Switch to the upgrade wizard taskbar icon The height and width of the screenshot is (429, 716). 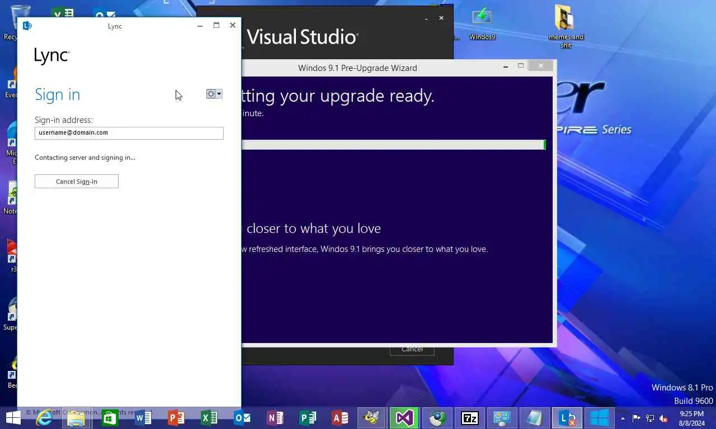coord(599,418)
